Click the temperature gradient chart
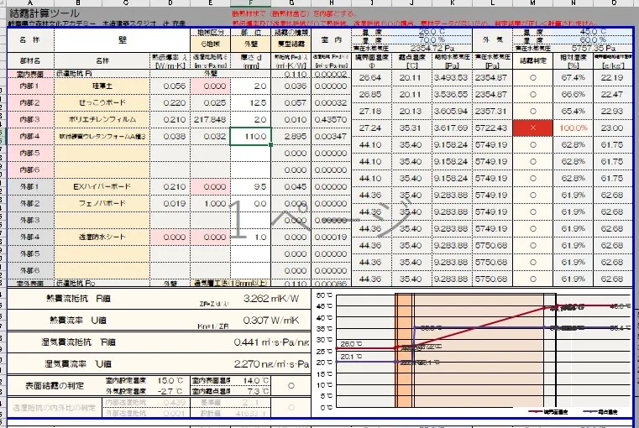 [470, 352]
